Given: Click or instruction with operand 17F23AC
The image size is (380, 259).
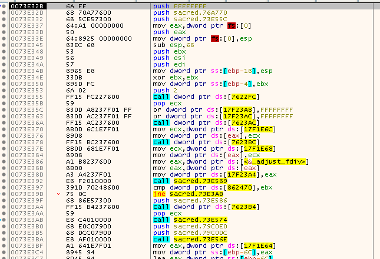Looking at the screenshot, I should 223,116.
